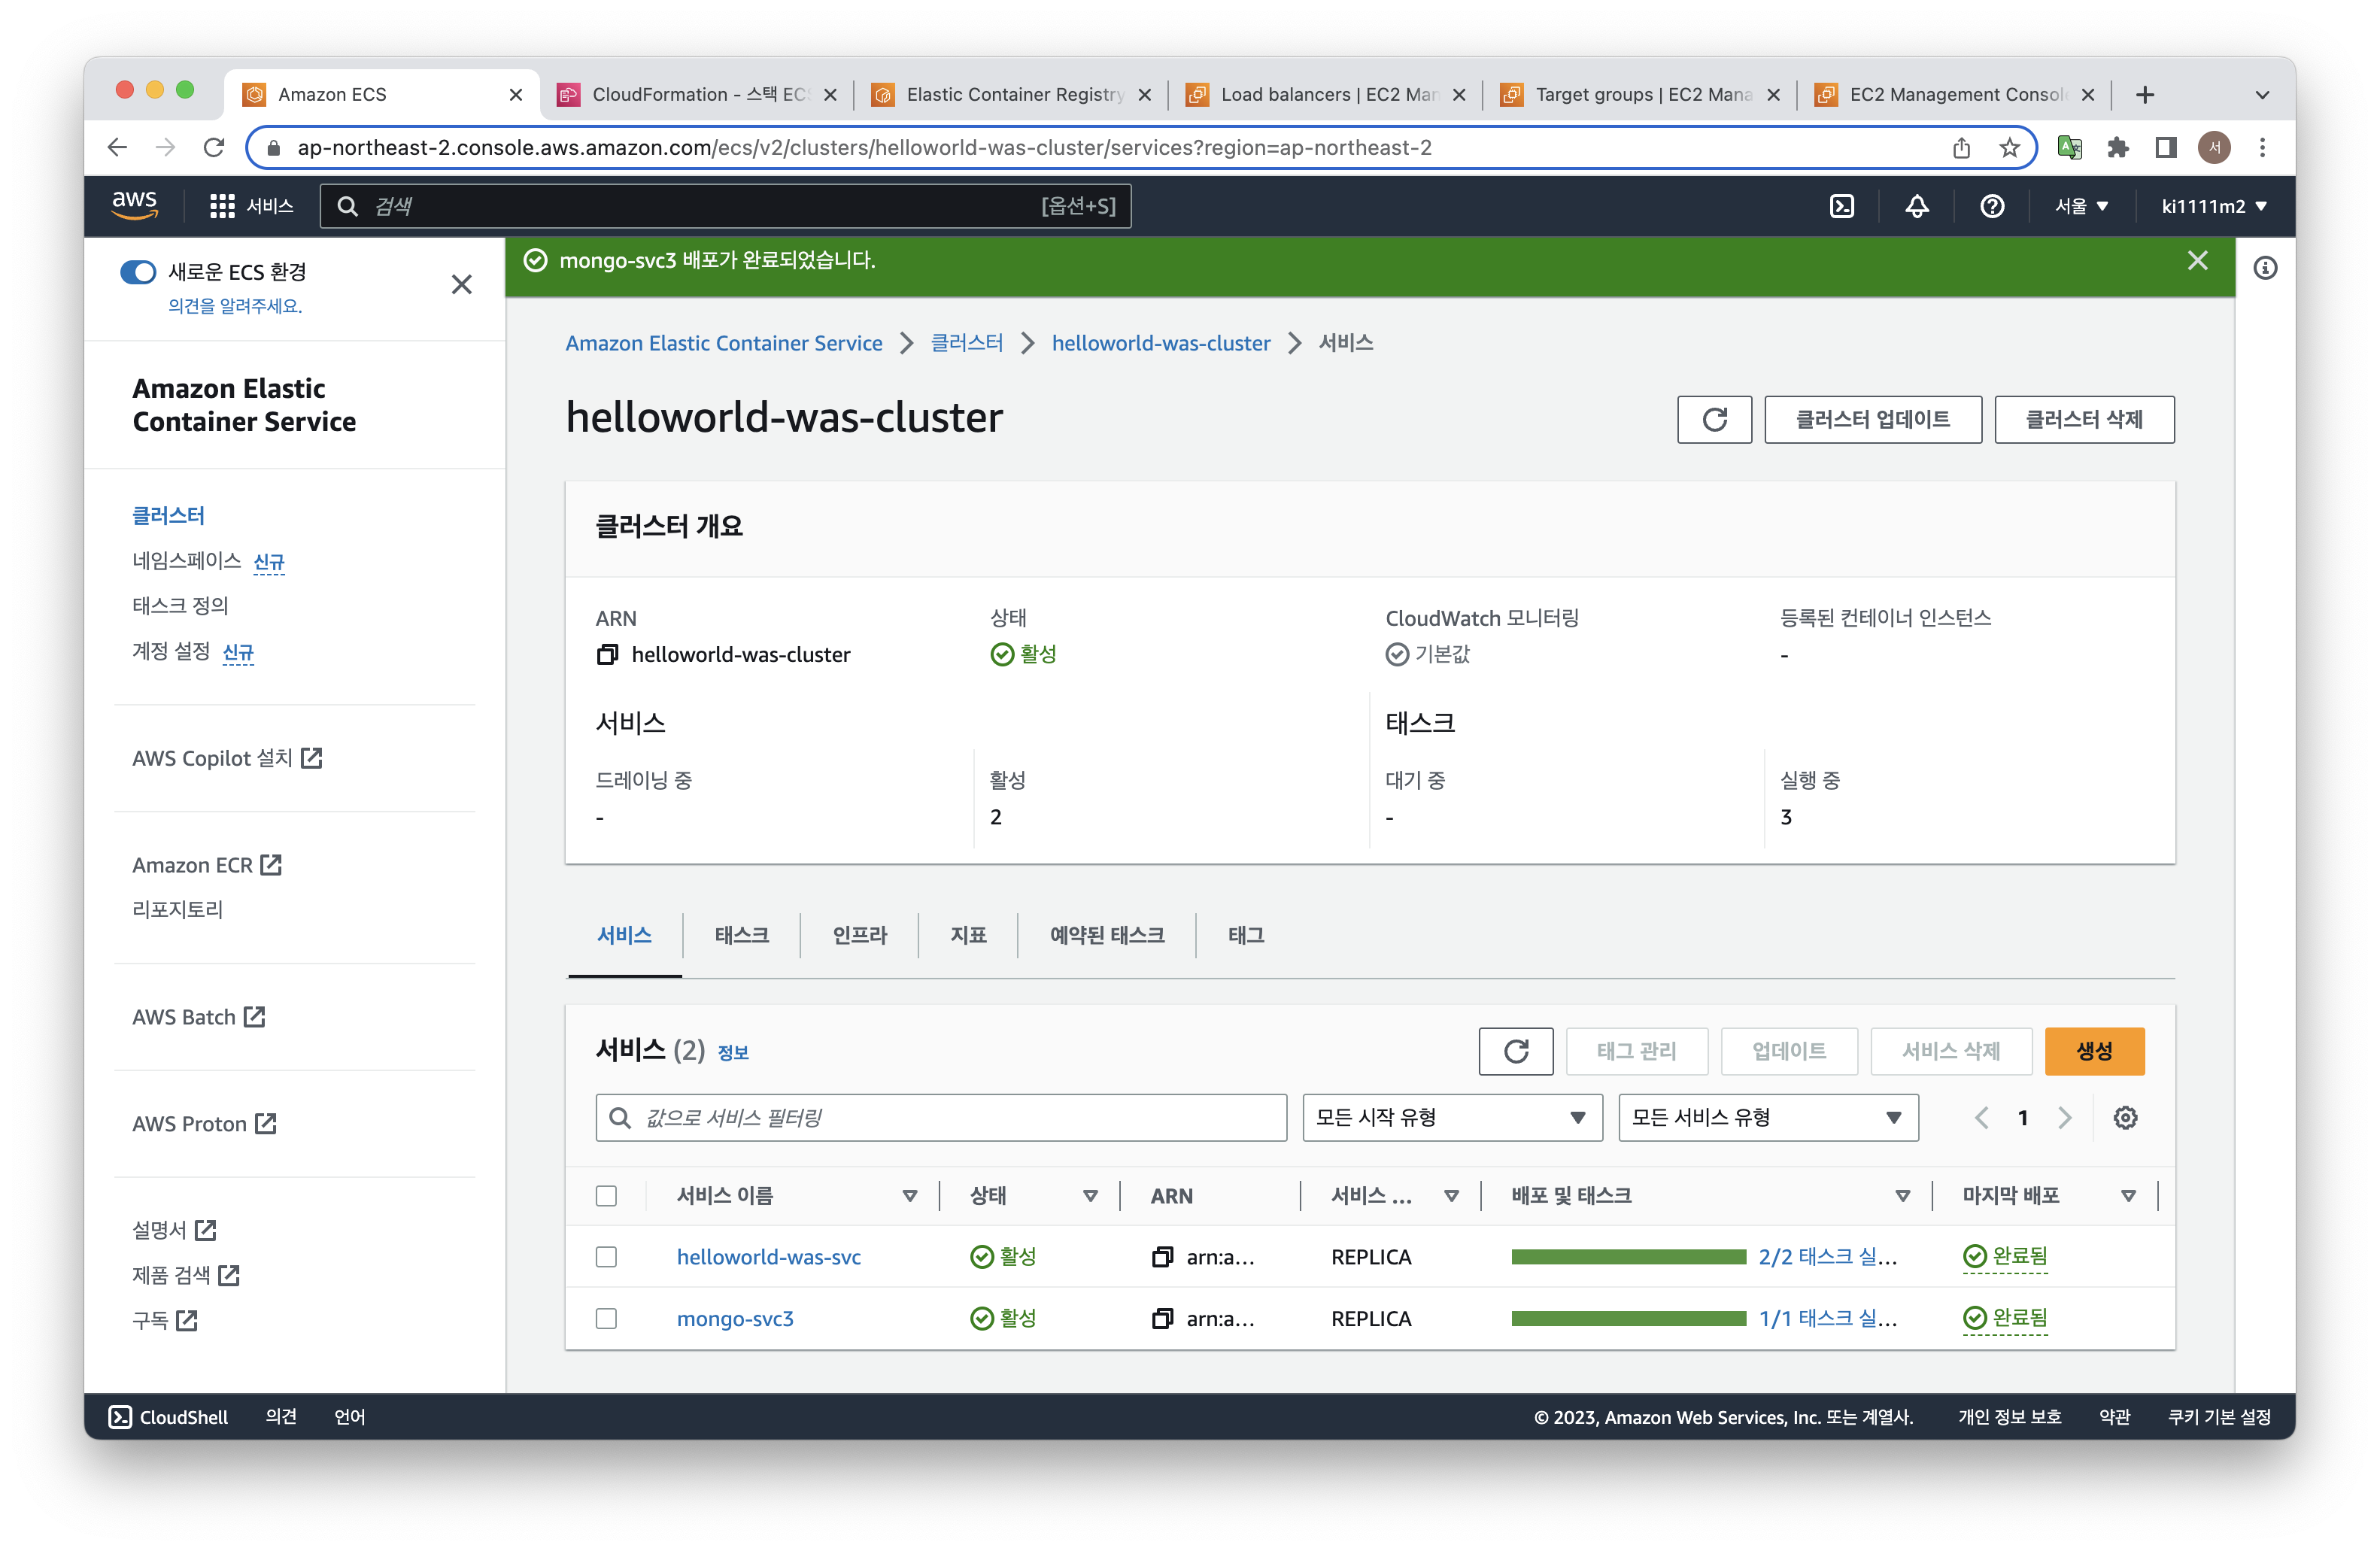Switch to the 태스크 tab
2380x1551 pixels.
741,935
